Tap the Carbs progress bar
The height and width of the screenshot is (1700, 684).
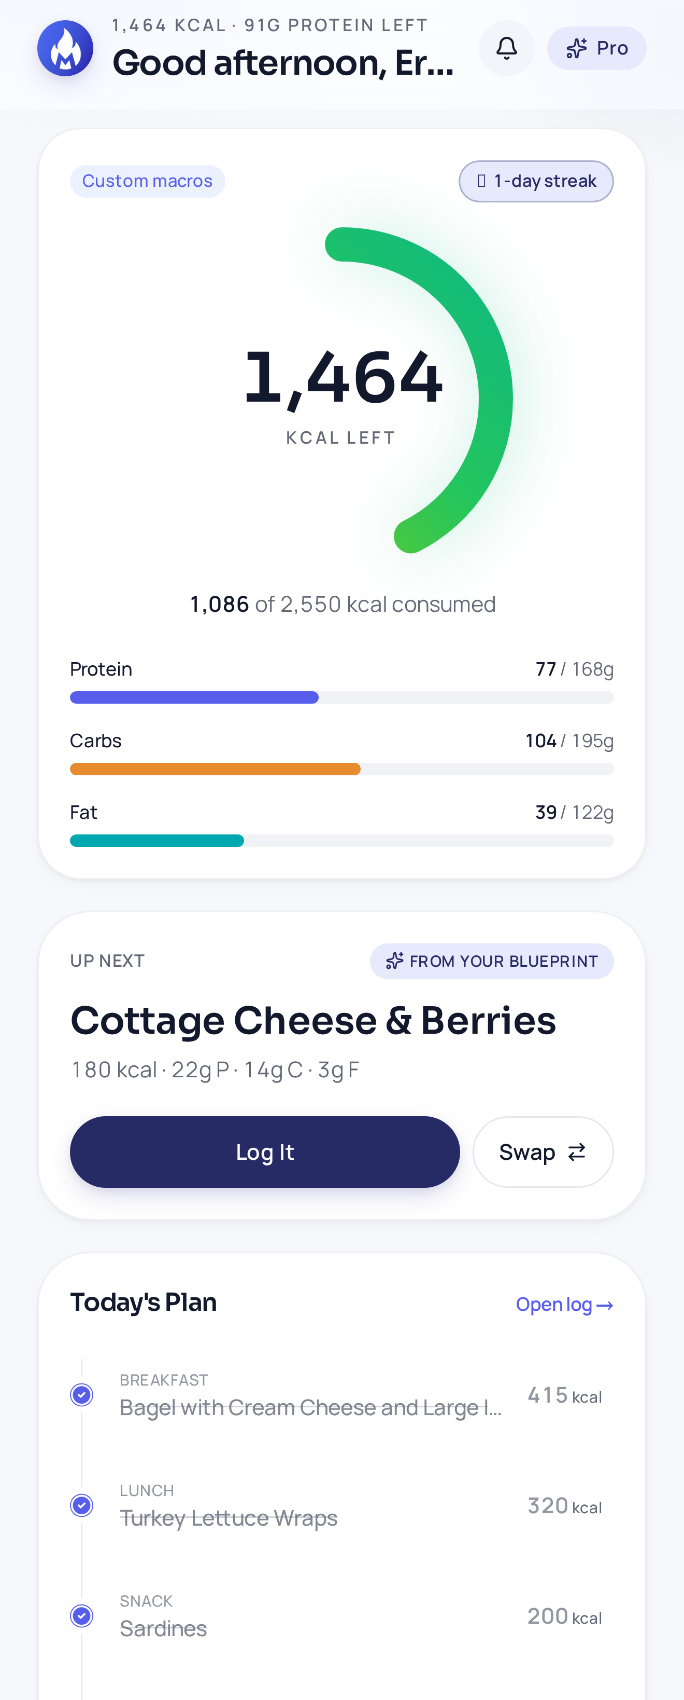click(342, 769)
